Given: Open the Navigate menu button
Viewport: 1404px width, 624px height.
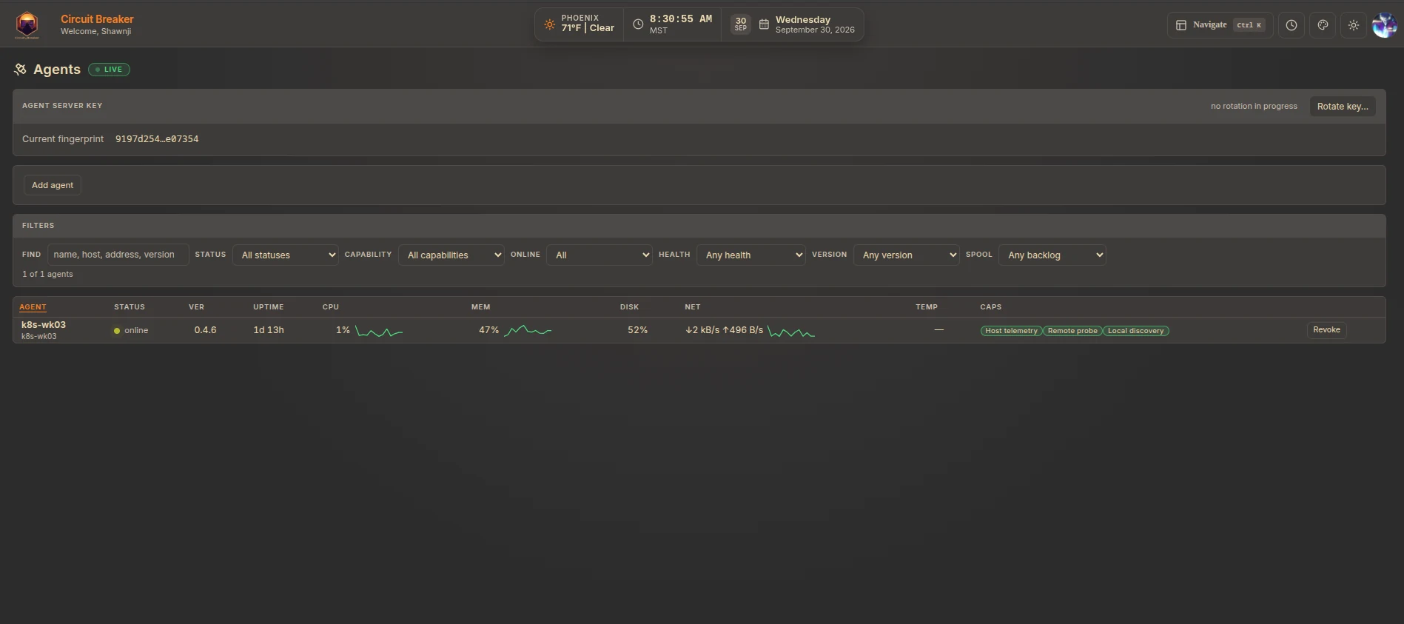Looking at the screenshot, I should (x=1220, y=25).
